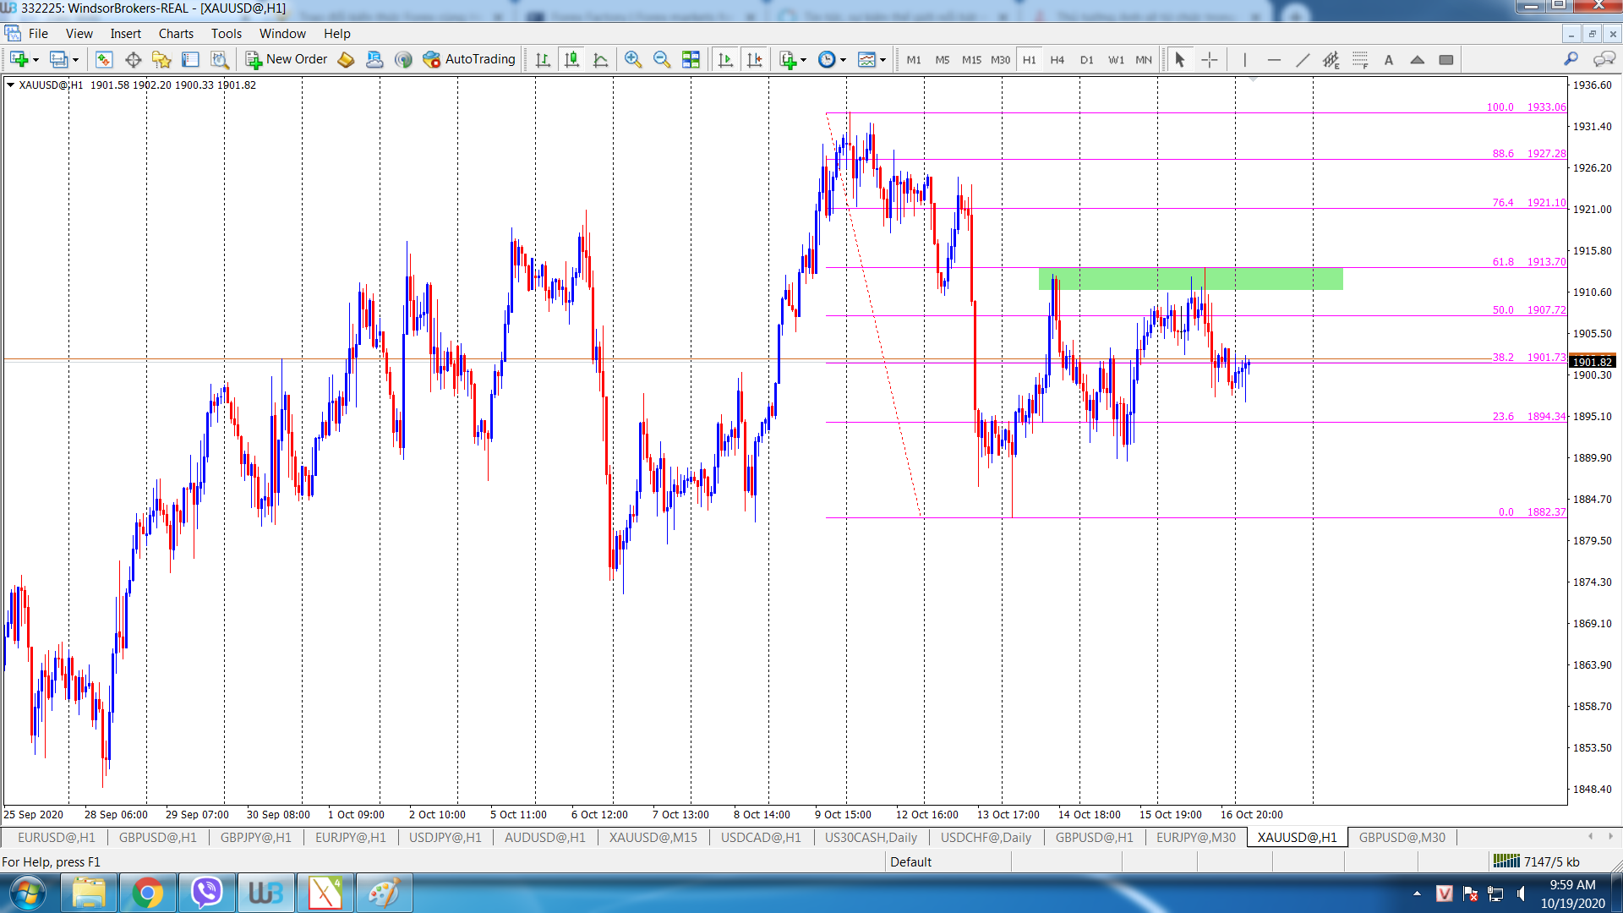Open the signals radio icon
The image size is (1623, 913).
click(x=403, y=59)
